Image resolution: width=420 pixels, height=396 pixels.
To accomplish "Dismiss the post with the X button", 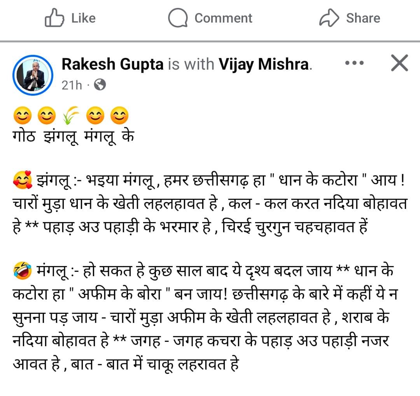I will tap(399, 63).
